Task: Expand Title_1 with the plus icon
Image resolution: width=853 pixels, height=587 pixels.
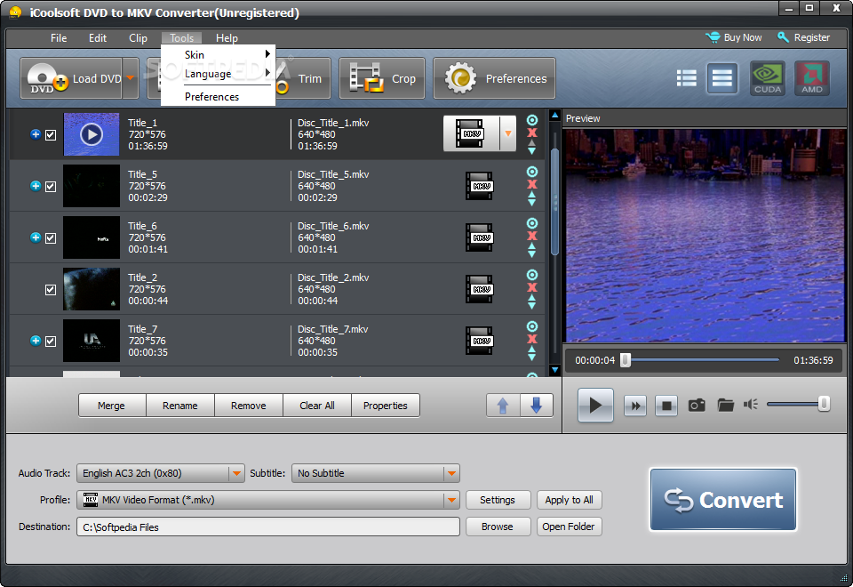Action: point(36,134)
